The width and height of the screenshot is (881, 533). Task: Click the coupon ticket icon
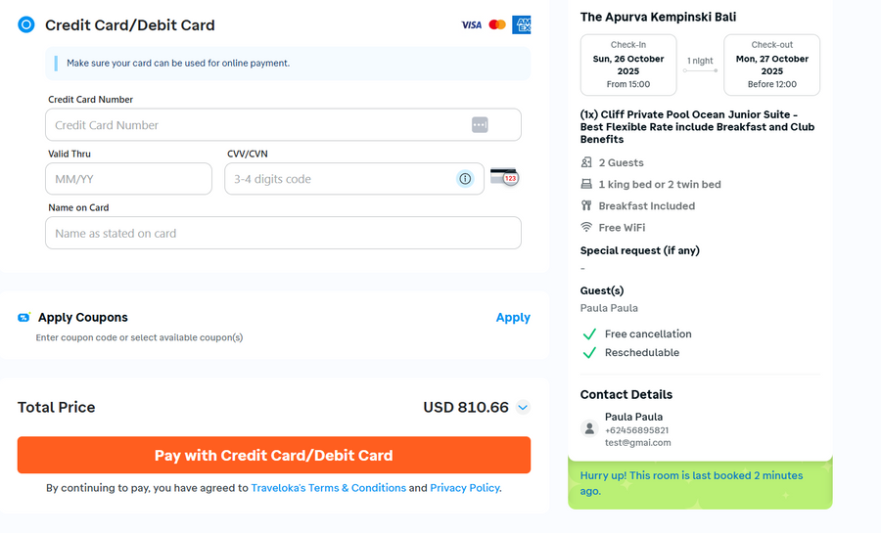[24, 317]
